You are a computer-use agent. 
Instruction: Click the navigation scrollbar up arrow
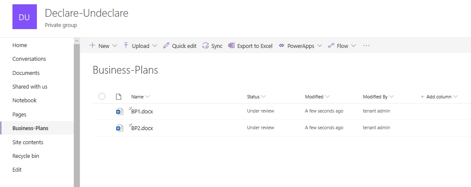pyautogui.click(x=77, y=41)
